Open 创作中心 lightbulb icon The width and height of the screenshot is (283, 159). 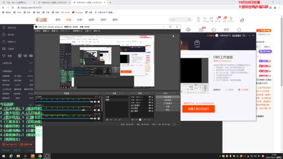point(231,19)
